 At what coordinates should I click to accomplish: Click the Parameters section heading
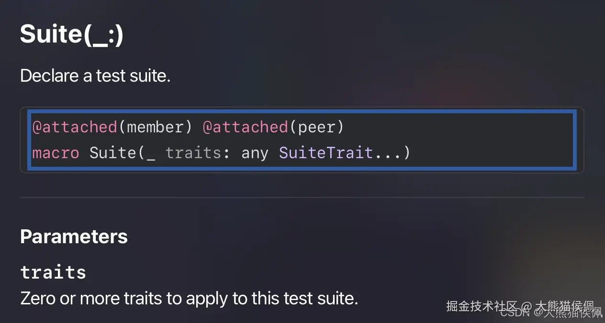click(74, 237)
